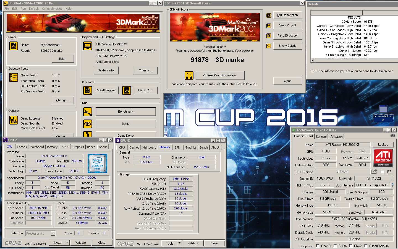Click the Show Details magnifier icon
Screen dimensions: 398x249
269,46
